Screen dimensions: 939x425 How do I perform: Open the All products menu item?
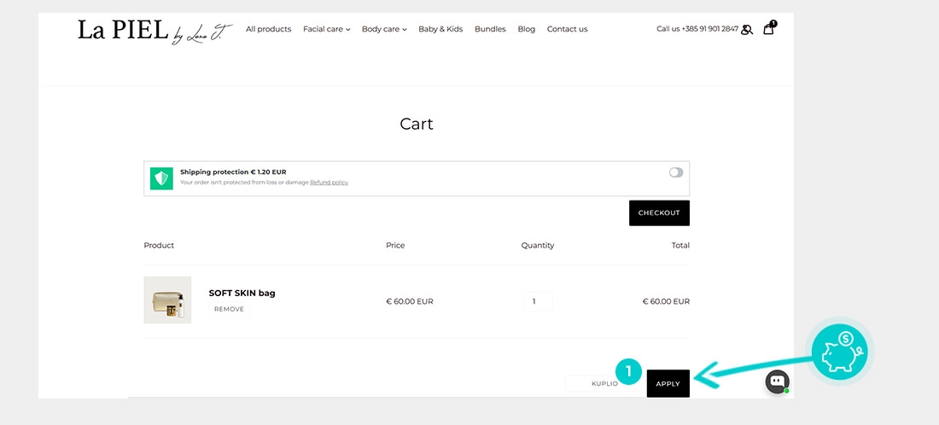point(268,29)
